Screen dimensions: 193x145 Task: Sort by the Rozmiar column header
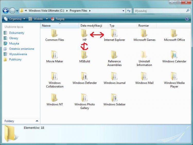(147, 25)
